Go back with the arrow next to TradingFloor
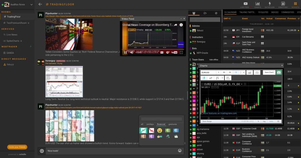 (x=40, y=4)
